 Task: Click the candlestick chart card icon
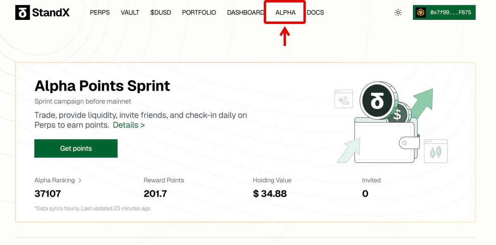[436, 151]
